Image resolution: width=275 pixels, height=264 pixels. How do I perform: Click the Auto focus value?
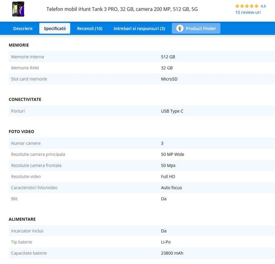pos(171,188)
